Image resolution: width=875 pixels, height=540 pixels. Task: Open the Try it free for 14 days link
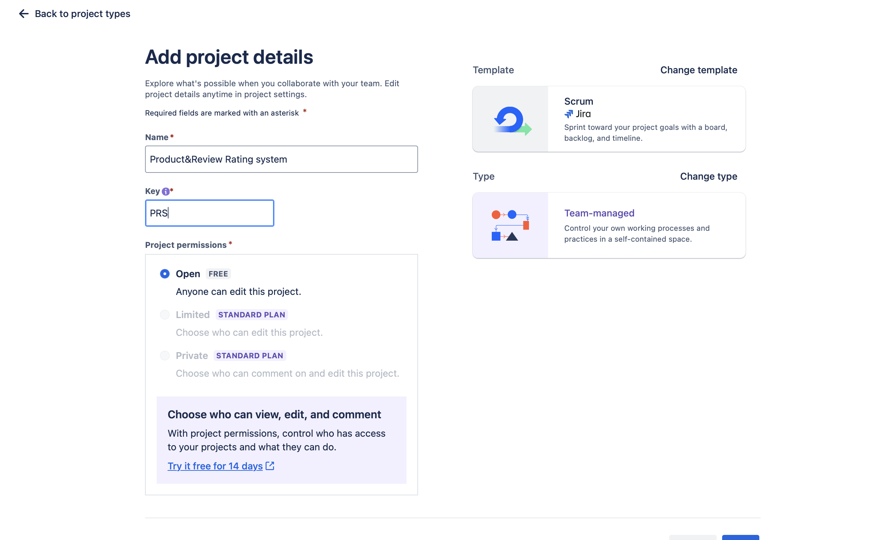(215, 466)
